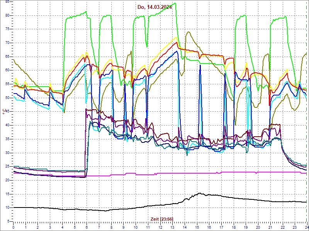Click the Zeit [23:56] axis label
The height and width of the screenshot is (231, 309).
(x=162, y=219)
